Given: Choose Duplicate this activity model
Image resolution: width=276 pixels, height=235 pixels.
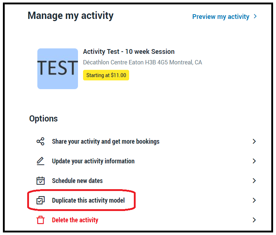Looking at the screenshot, I should (x=88, y=200).
